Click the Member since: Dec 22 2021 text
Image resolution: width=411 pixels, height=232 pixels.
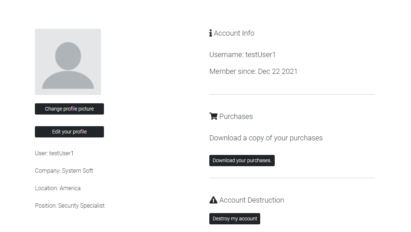253,71
